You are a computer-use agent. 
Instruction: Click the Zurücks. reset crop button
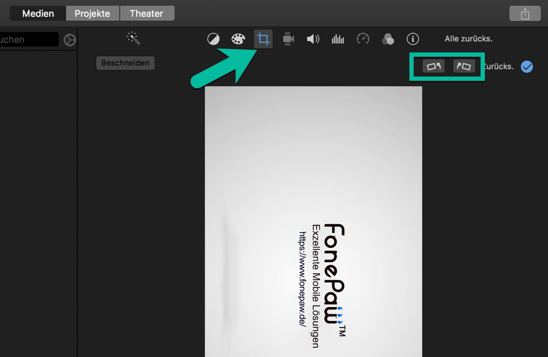pos(499,66)
